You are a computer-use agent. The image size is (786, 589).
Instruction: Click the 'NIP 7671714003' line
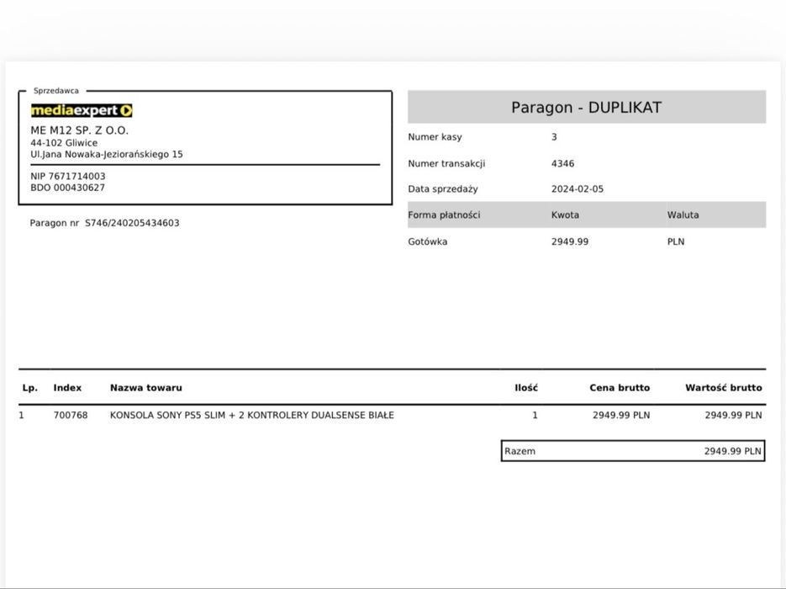68,176
